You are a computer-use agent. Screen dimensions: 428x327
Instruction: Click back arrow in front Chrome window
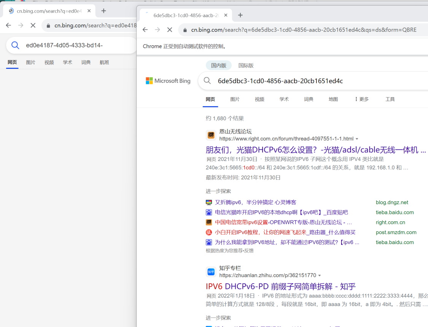pos(145,30)
